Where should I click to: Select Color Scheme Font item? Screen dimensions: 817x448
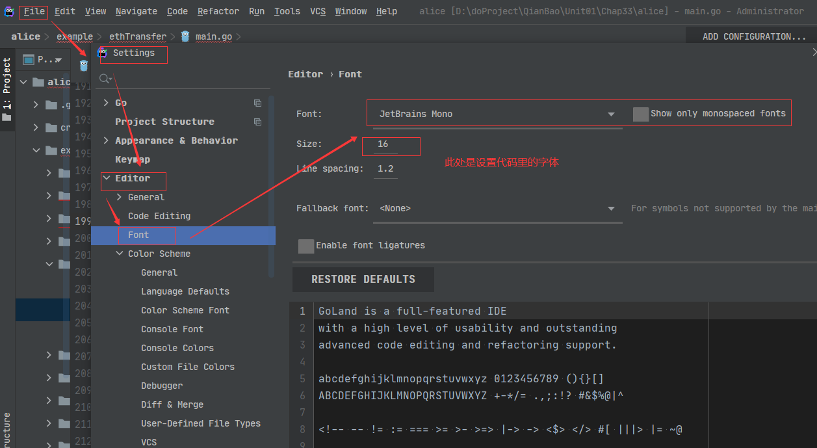point(185,310)
